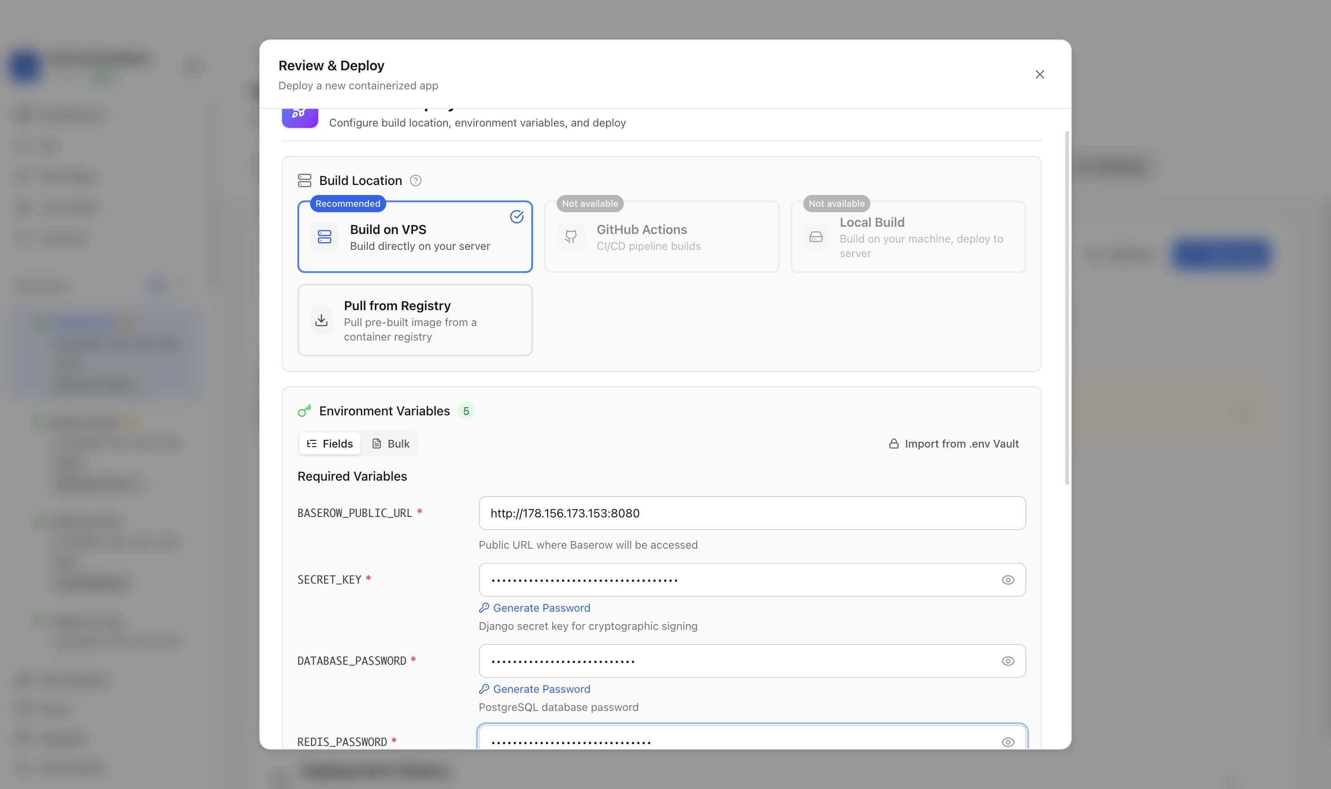Close the Review & Deploy dialog
This screenshot has height=789, width=1331.
tap(1040, 74)
